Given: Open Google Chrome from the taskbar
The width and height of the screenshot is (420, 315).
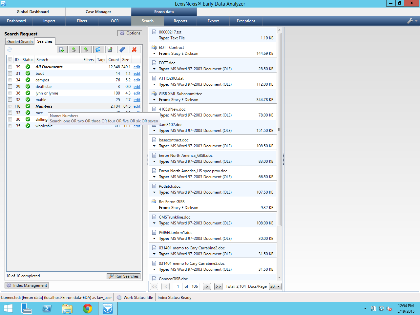Looking at the screenshot, I should 88,308.
